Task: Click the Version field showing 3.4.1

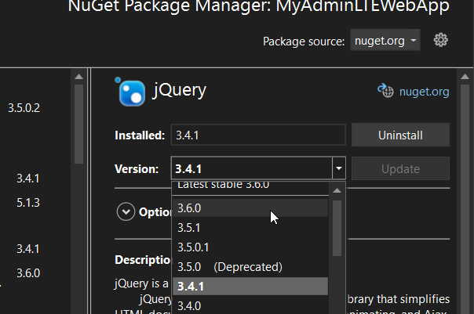Action: click(251, 168)
